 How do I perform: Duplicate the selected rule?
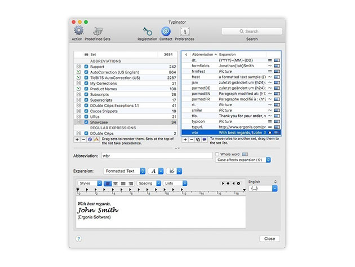[x=198, y=139]
